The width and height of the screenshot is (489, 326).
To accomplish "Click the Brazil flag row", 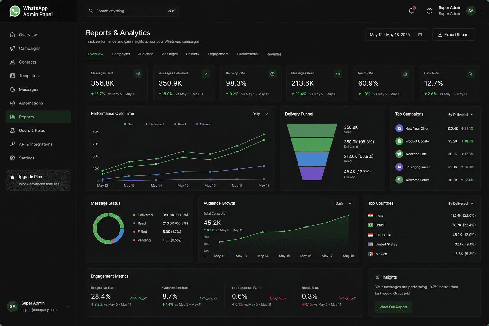I will coord(421,225).
